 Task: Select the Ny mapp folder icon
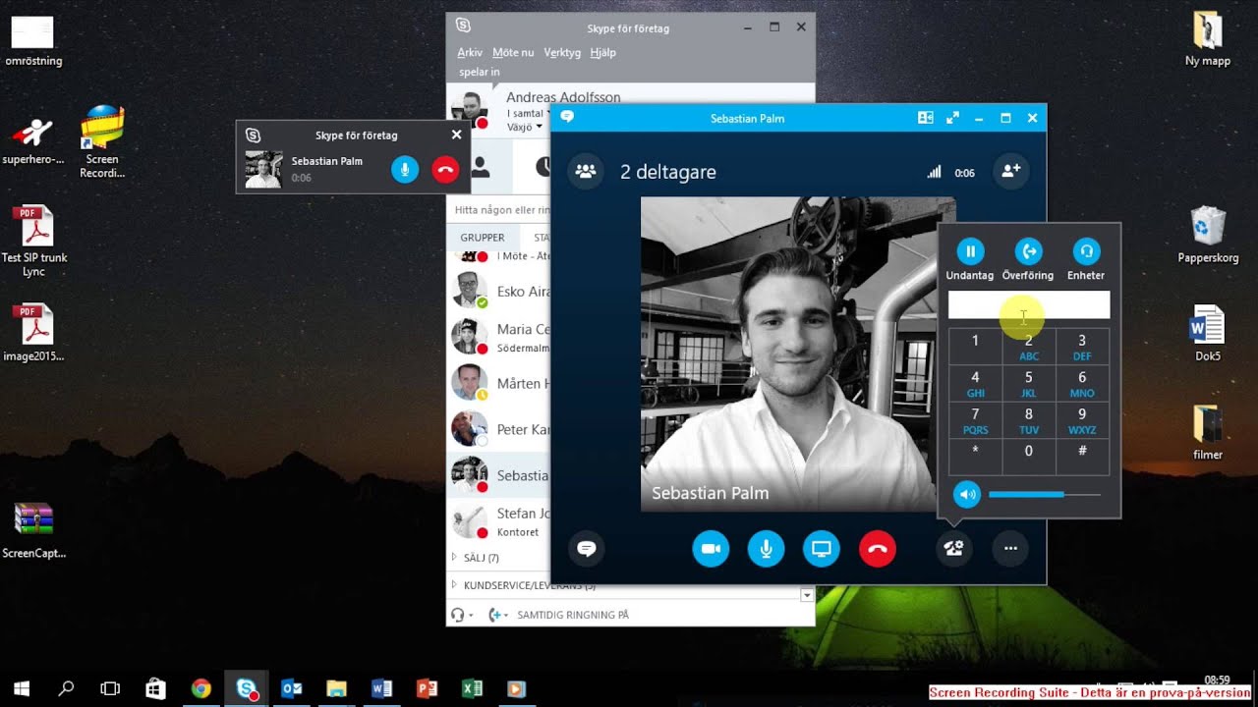(x=1208, y=38)
